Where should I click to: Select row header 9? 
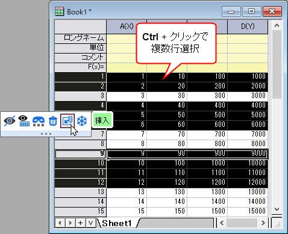click(x=80, y=154)
